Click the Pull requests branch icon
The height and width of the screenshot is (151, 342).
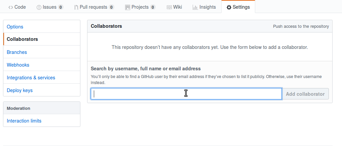coord(76,7)
